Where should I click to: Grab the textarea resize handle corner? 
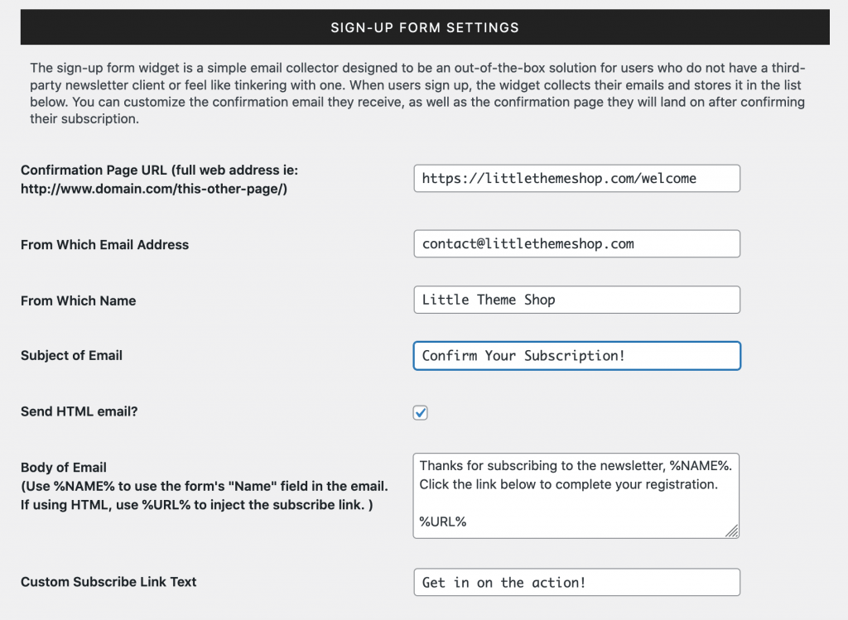pos(732,531)
